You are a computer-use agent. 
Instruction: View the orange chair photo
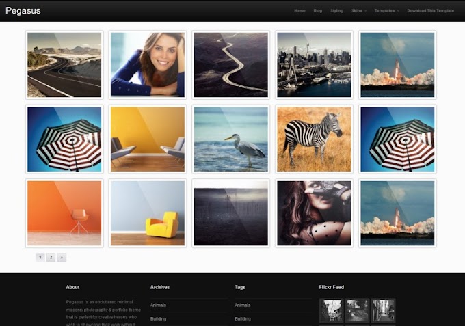[x=64, y=213]
